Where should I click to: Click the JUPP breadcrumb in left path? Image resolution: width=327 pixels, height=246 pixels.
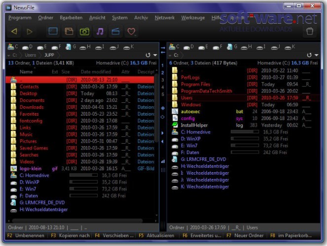[49, 55]
